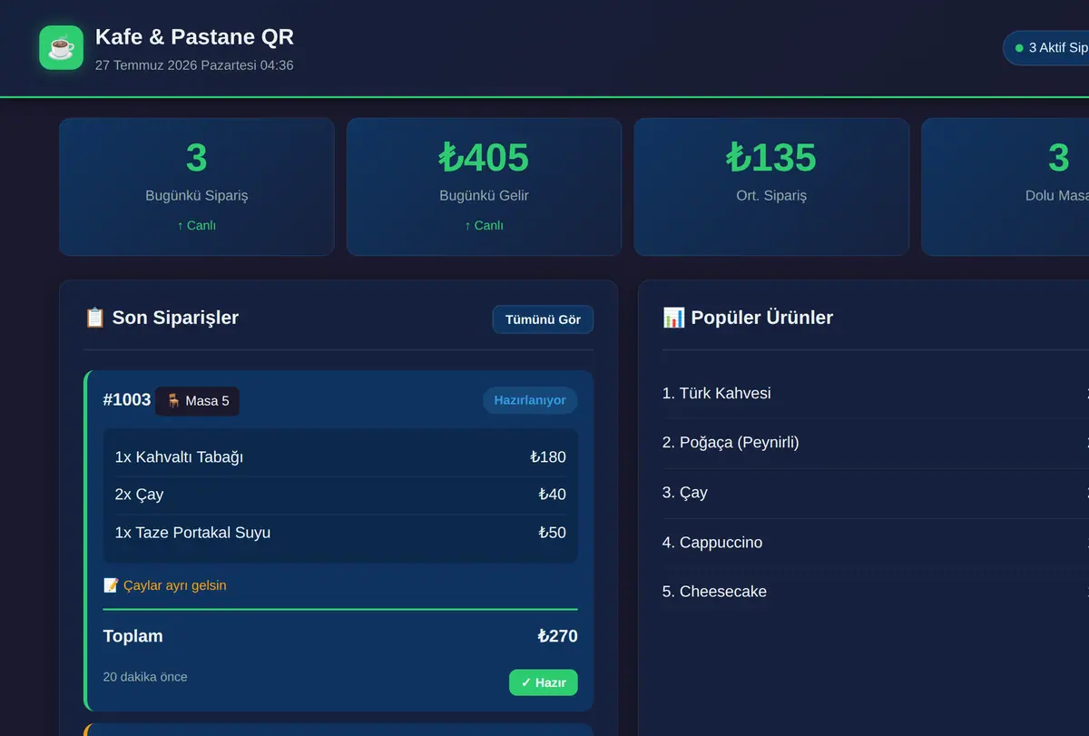Open the full orders list with Tümünü Gör
1089x736 pixels.
[x=543, y=319]
